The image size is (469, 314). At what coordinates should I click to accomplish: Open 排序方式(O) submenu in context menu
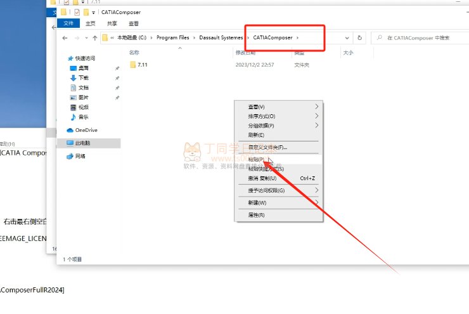[x=278, y=116]
